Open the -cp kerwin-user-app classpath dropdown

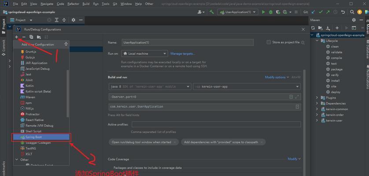pyautogui.click(x=247, y=87)
